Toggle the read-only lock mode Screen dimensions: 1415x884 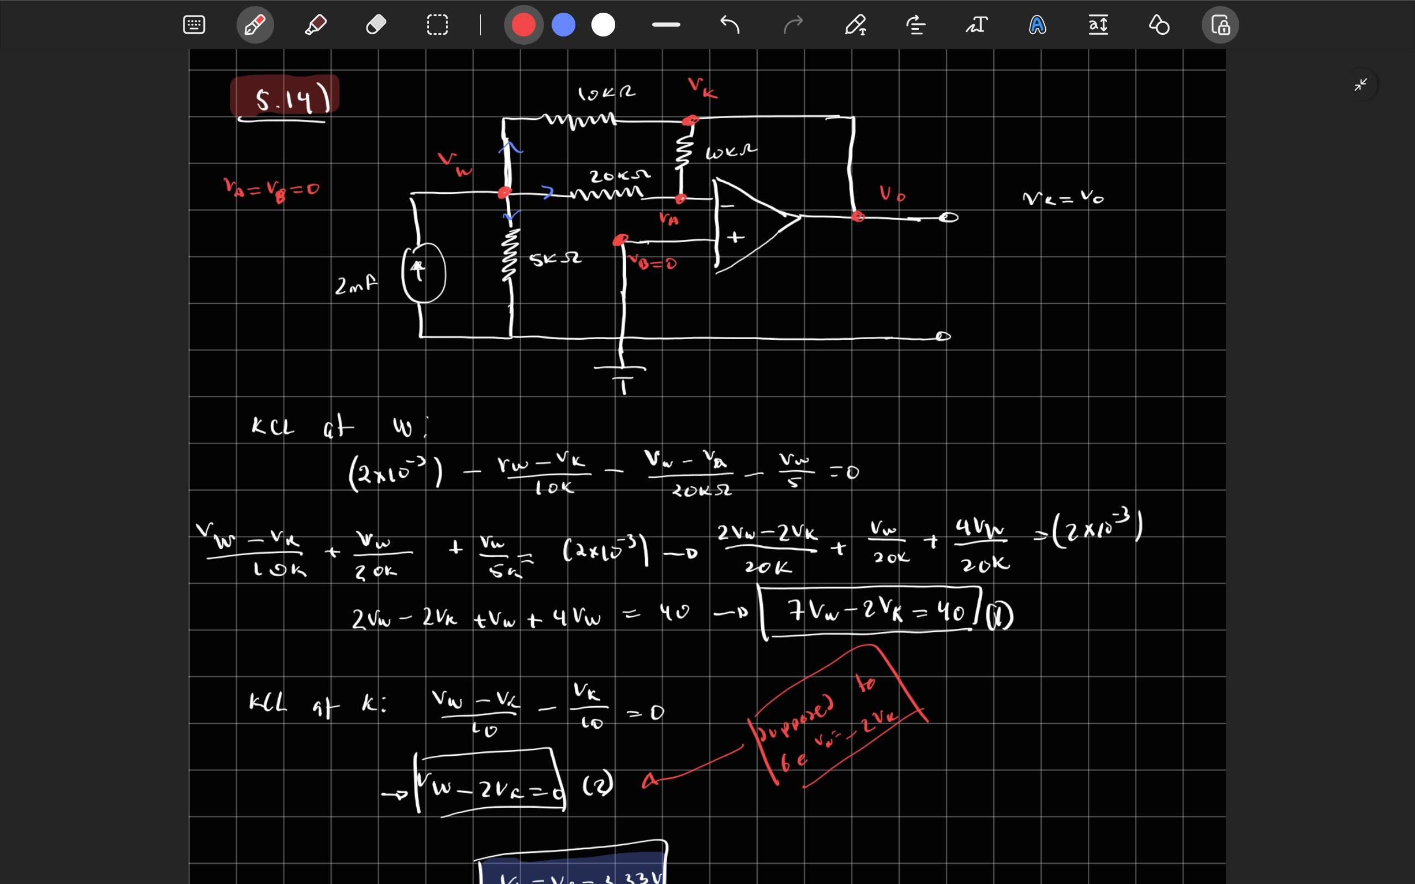click(x=1220, y=24)
